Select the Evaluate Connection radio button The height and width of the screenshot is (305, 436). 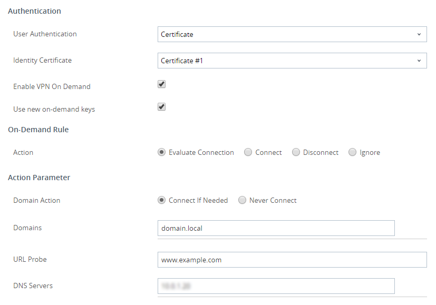point(162,152)
